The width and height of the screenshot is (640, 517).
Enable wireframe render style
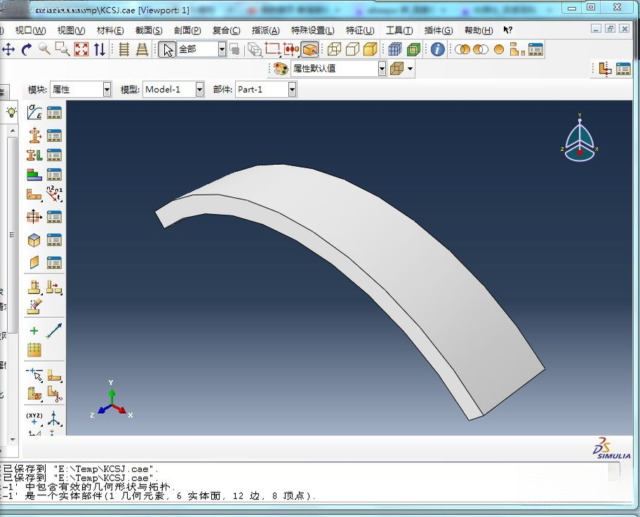click(334, 49)
